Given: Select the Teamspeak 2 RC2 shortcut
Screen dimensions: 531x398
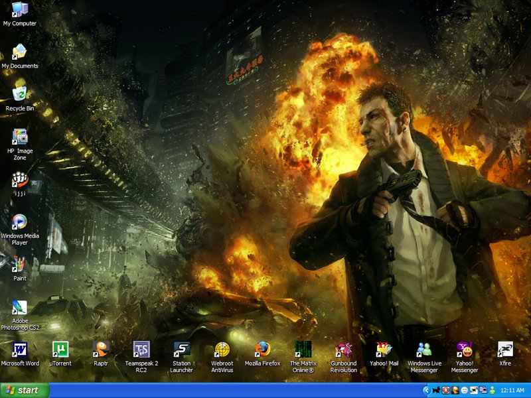Looking at the screenshot, I should pyautogui.click(x=141, y=358).
